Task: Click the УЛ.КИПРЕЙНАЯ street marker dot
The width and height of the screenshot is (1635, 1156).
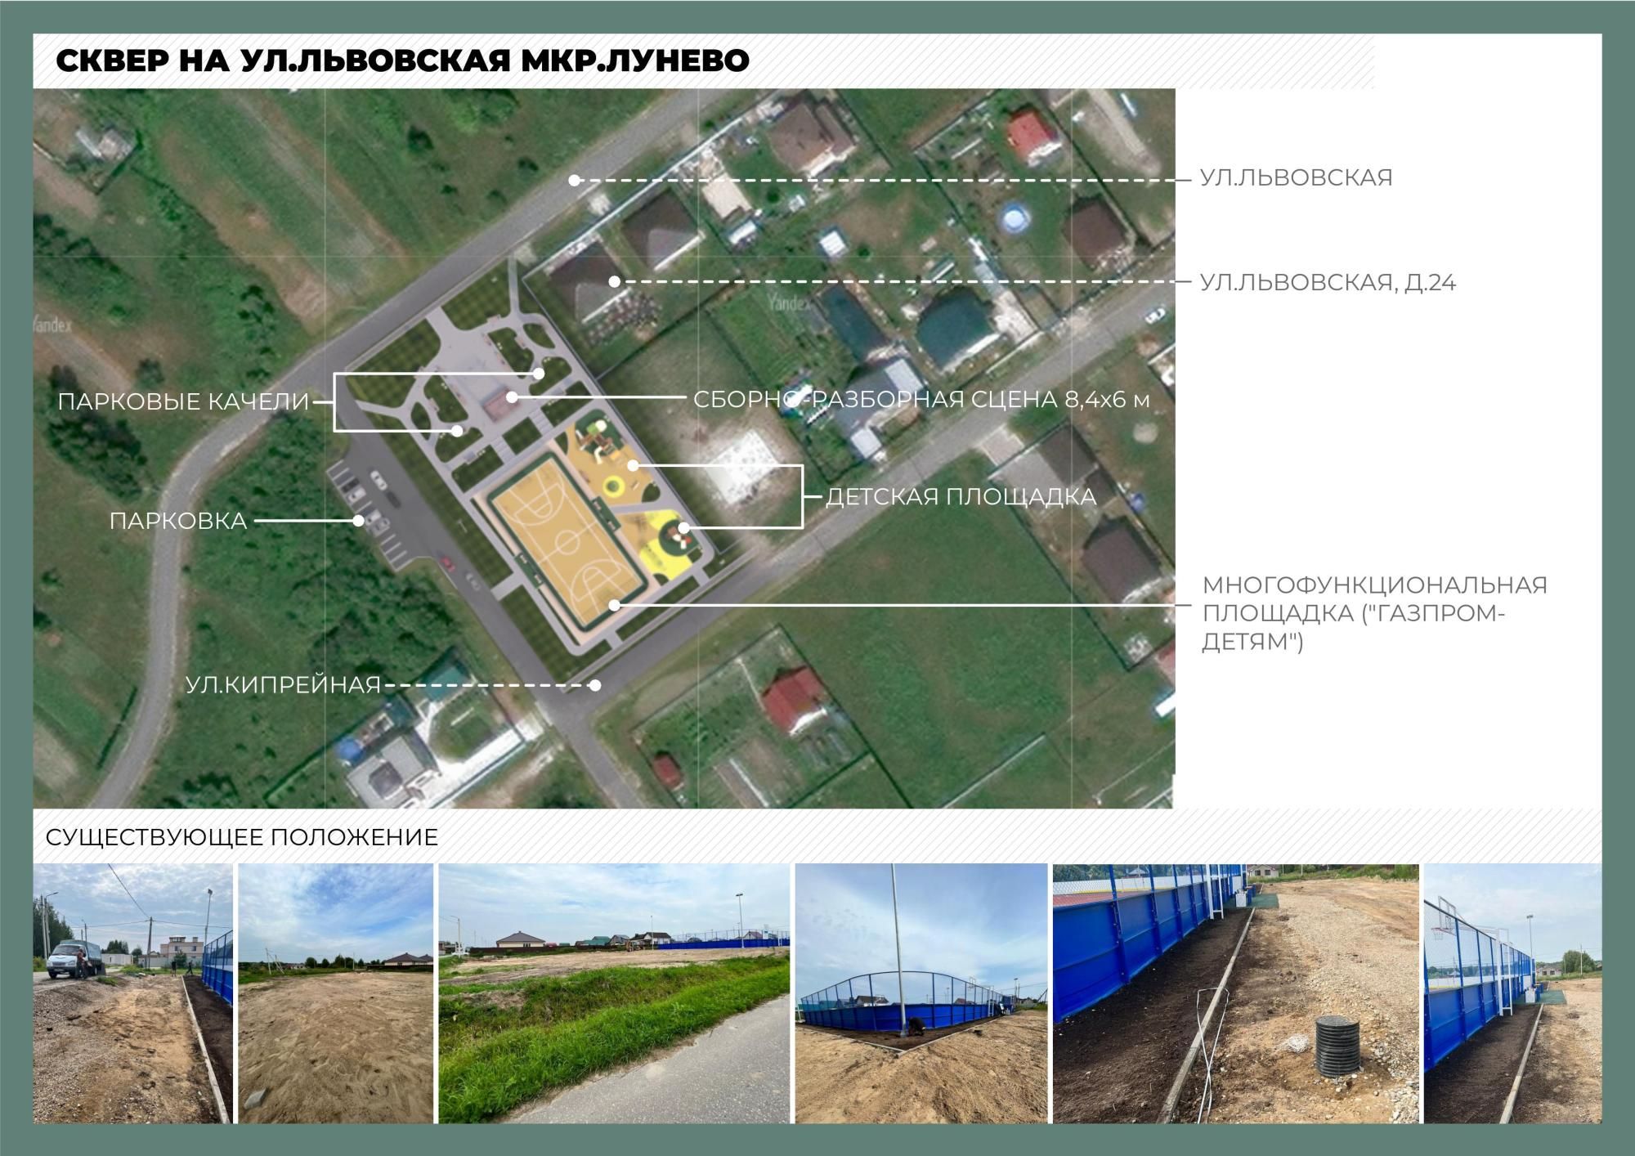Action: pyautogui.click(x=596, y=685)
